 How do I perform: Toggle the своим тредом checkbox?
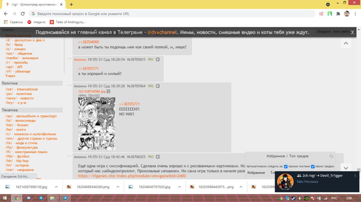pos(313,167)
